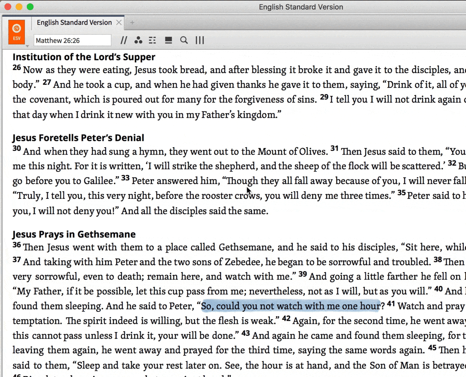Add a new tab with plus button
This screenshot has height=377, width=466.
click(x=132, y=23)
